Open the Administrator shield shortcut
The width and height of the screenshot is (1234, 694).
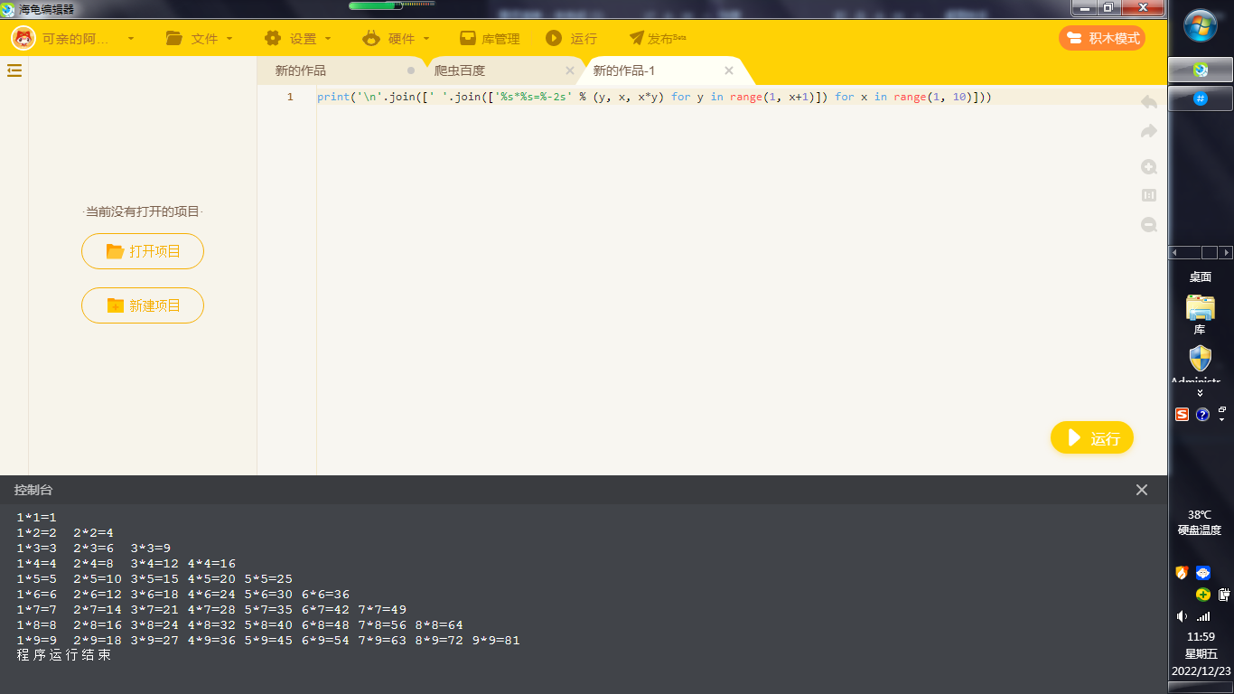pyautogui.click(x=1201, y=363)
